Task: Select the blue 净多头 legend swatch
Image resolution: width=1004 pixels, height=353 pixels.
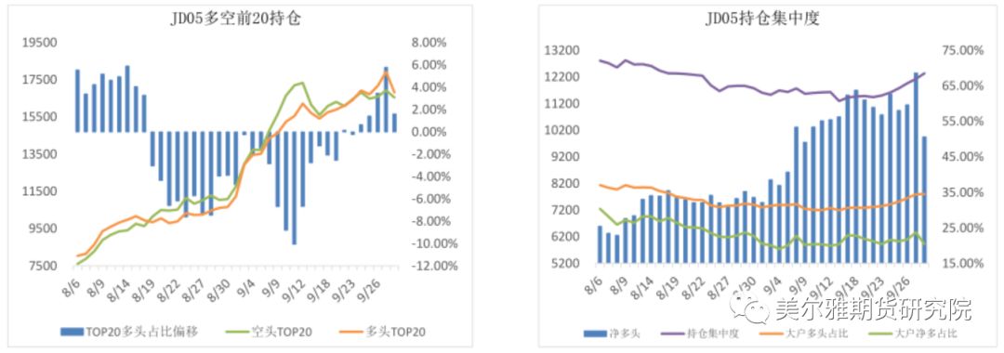Action: pos(596,333)
